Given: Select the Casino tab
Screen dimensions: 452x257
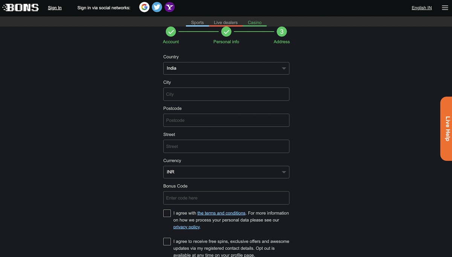Looking at the screenshot, I should (255, 23).
